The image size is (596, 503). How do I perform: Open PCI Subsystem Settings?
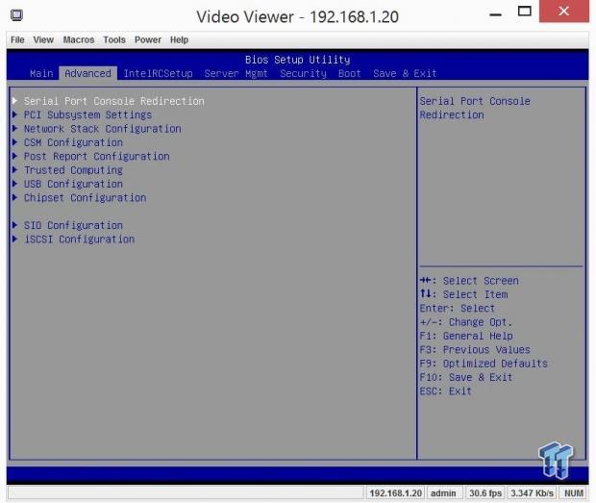point(87,114)
